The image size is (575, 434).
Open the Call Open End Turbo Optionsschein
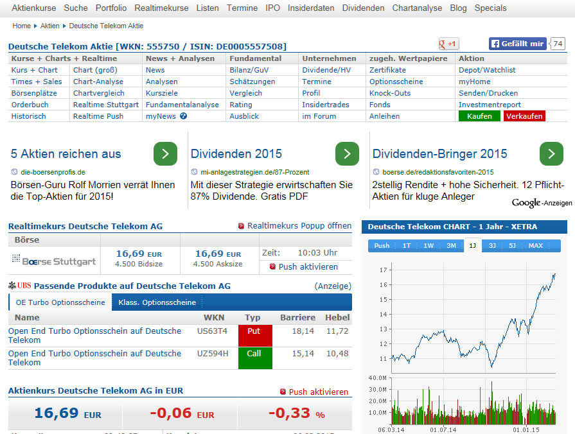tap(94, 358)
